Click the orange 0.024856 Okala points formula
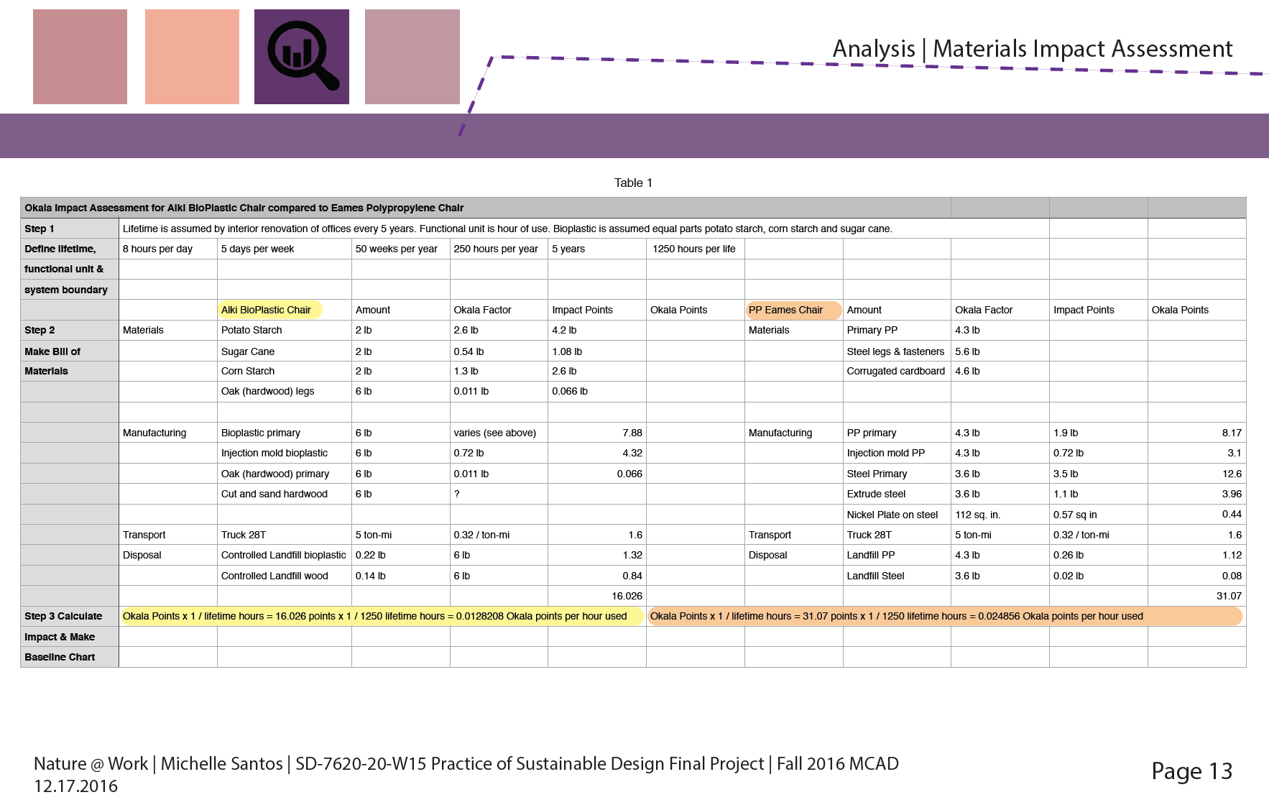1269x805 pixels. pos(945,616)
